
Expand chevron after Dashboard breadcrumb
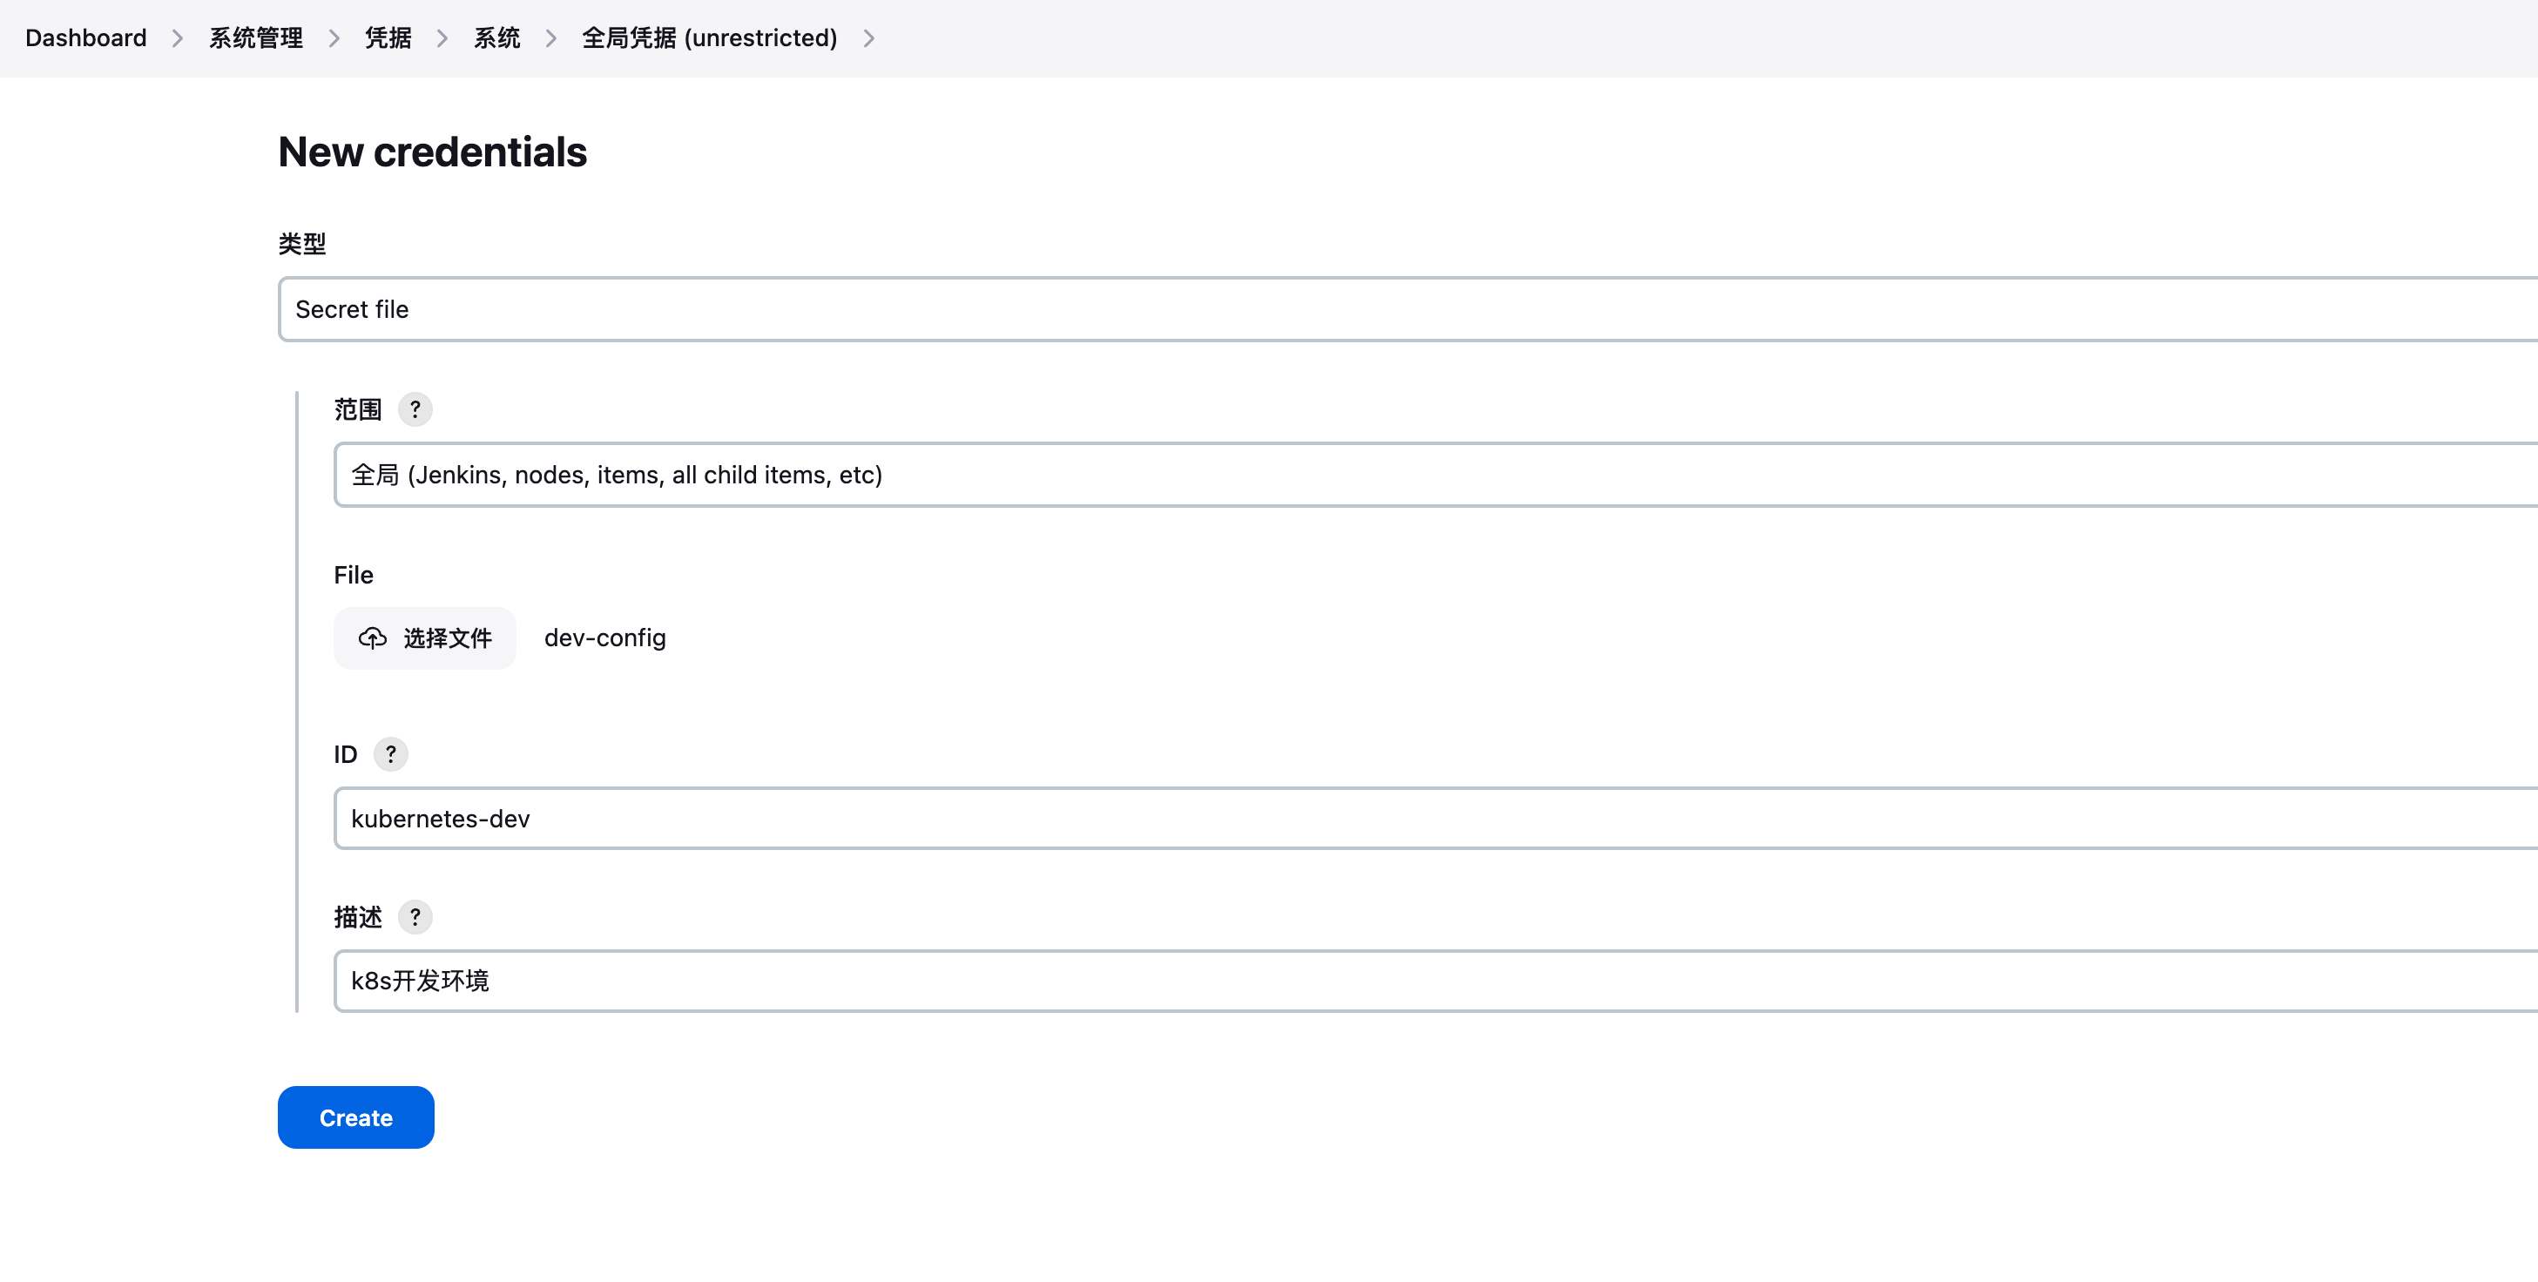click(x=178, y=38)
